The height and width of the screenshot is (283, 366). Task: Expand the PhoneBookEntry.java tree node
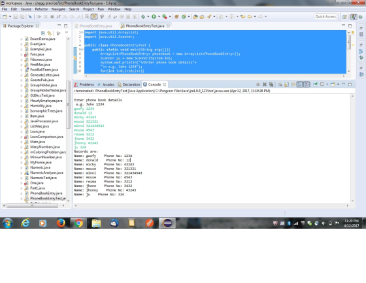coord(22,193)
